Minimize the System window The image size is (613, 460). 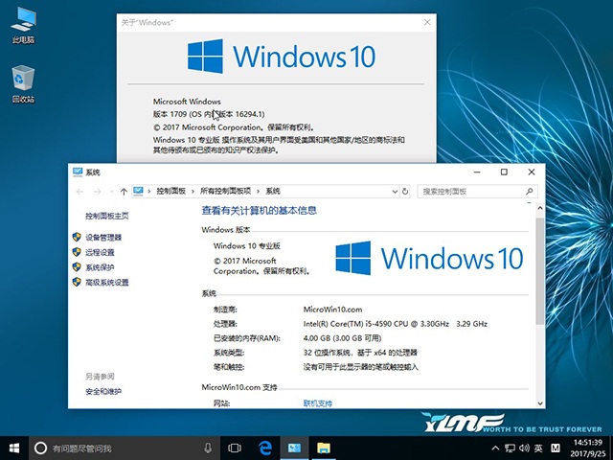(x=477, y=172)
